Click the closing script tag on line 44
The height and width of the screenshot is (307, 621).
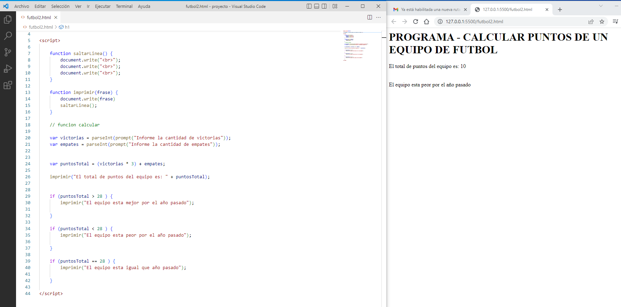point(51,293)
